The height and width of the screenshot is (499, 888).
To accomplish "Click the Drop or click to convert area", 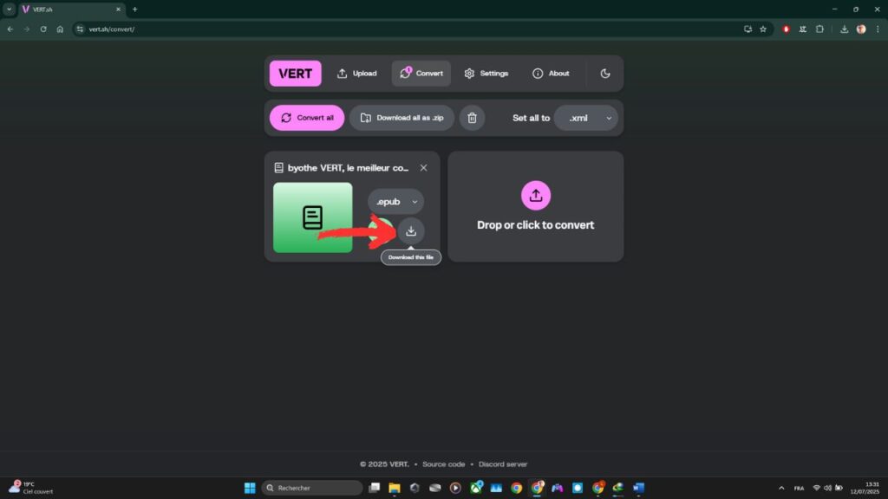I will [x=536, y=206].
